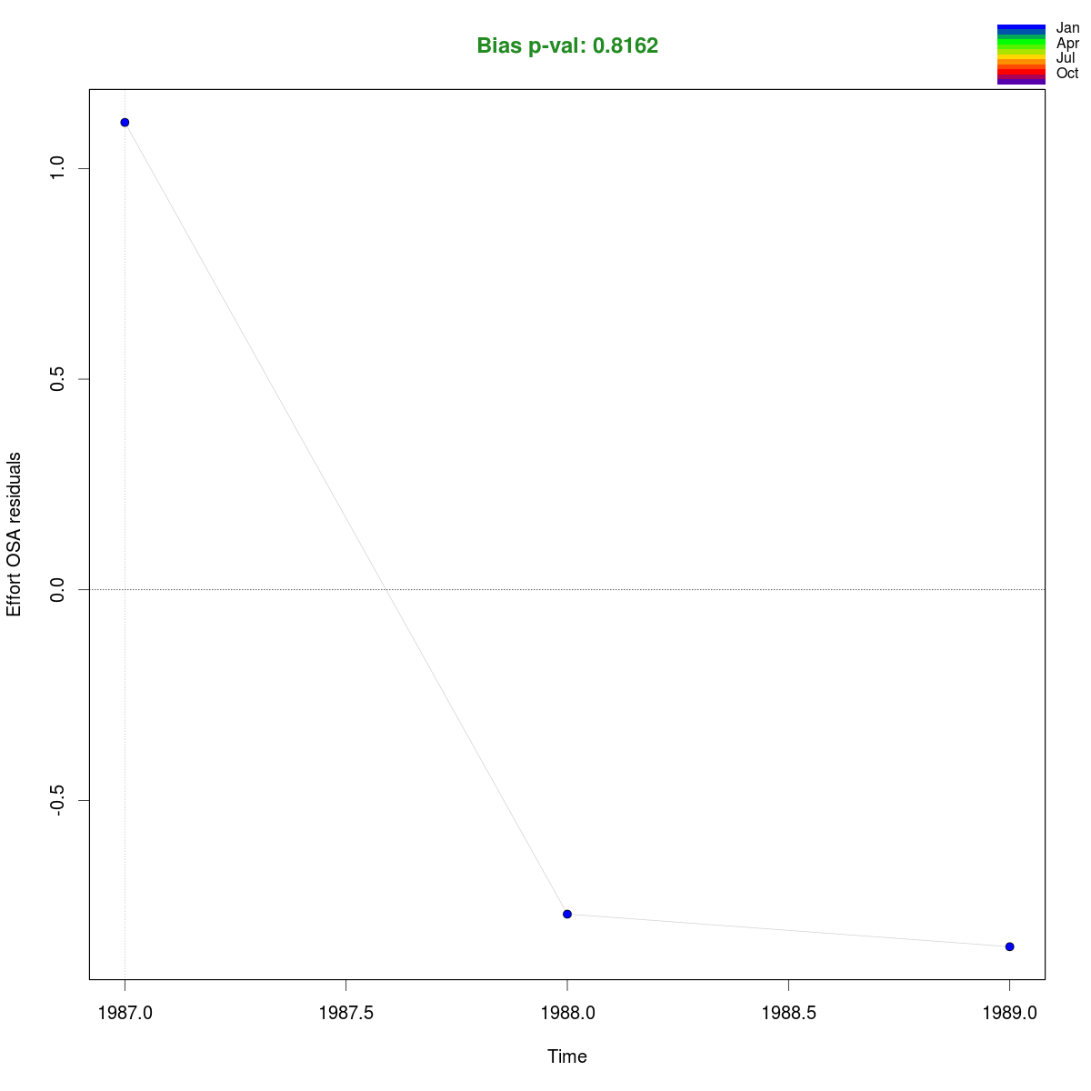Click the 'Bias p-val: 0.8162' title
Image resolution: width=1091 pixels, height=1091 pixels.
tap(567, 46)
